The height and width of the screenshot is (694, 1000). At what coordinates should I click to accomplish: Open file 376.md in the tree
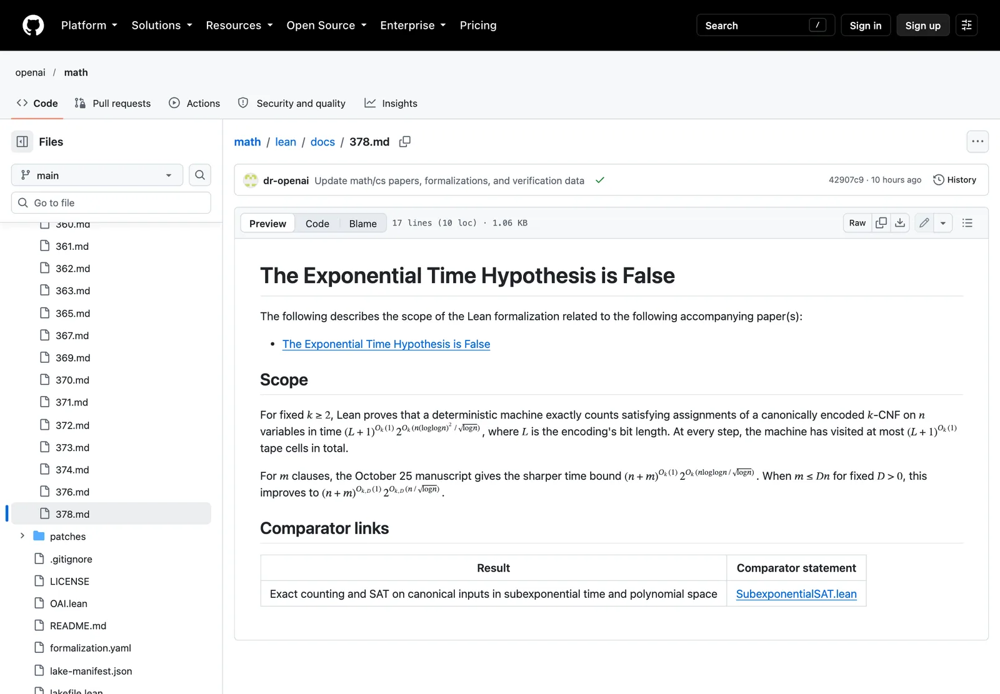[72, 492]
